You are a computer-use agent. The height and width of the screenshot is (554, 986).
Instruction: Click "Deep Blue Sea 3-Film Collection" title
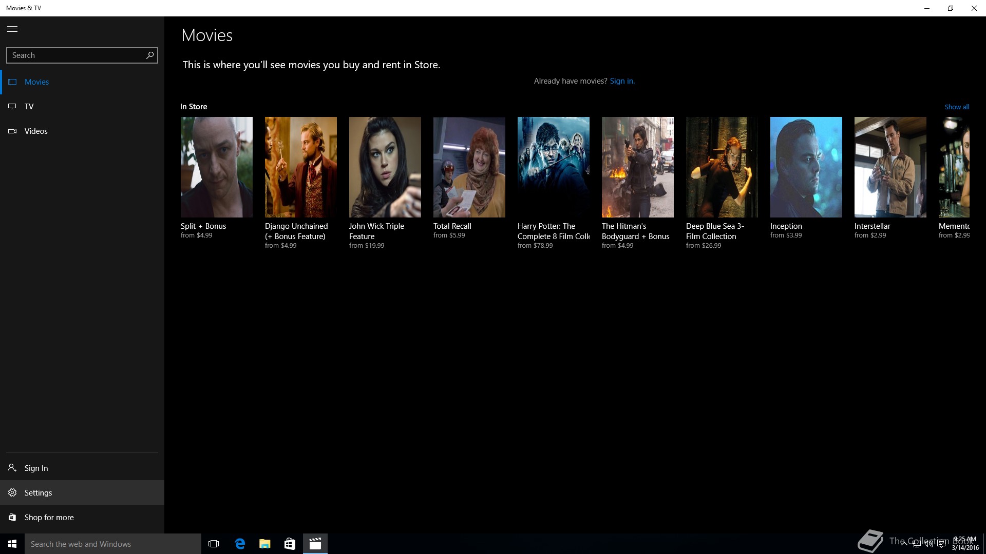(x=715, y=231)
